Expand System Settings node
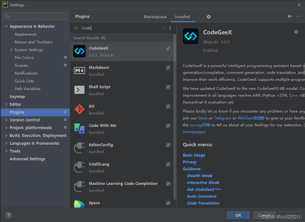This screenshot has width=305, height=222. point(11,50)
